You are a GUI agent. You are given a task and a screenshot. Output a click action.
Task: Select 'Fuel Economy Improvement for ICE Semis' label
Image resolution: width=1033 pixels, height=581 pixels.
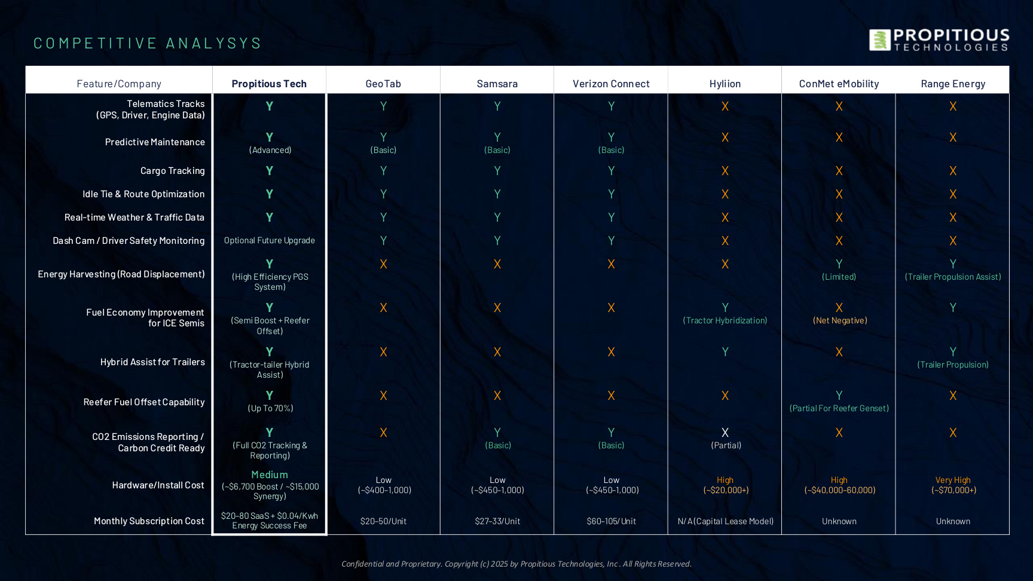[x=145, y=318]
